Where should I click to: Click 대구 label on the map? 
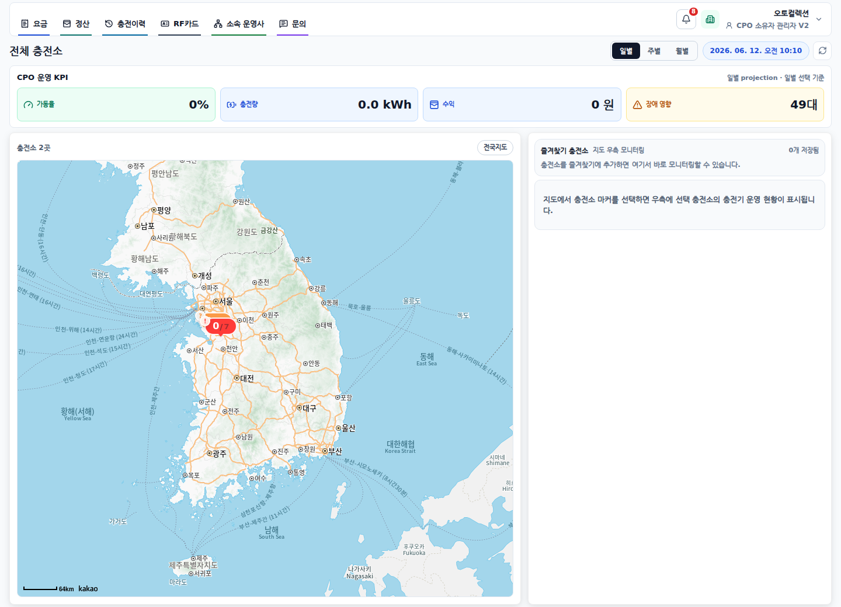point(309,408)
